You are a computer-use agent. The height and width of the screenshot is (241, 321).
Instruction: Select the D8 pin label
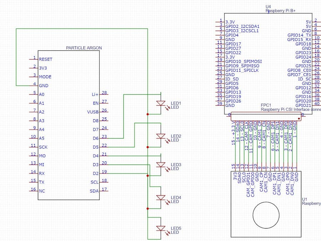[x=96, y=121]
